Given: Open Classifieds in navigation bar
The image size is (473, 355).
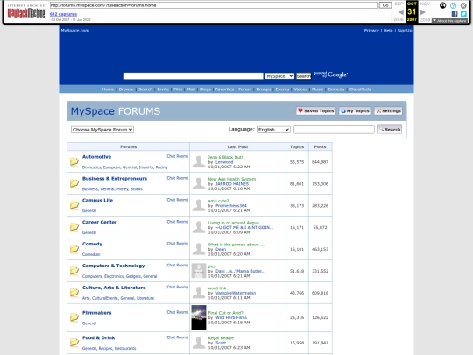Looking at the screenshot, I should click(360, 89).
